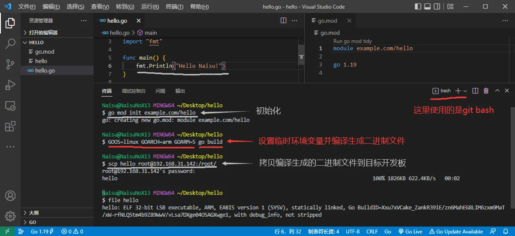Screen dimensions: 515x236
Task: Change the CRLF end of line sequence
Action: pyautogui.click(x=372, y=232)
